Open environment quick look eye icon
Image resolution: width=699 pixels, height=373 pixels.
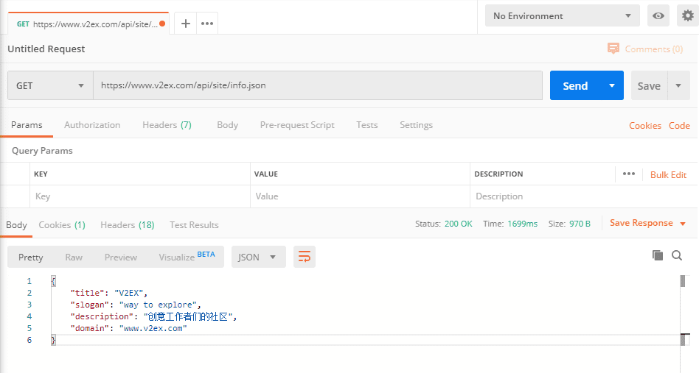(x=658, y=16)
